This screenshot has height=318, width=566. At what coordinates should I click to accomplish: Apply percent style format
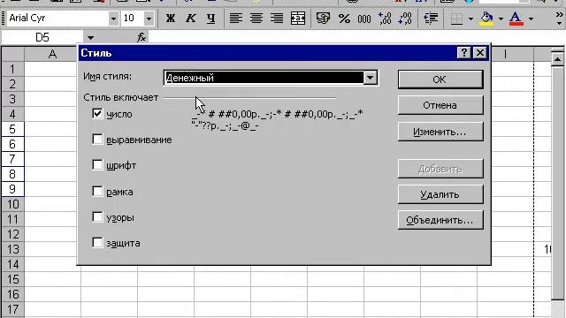[344, 18]
